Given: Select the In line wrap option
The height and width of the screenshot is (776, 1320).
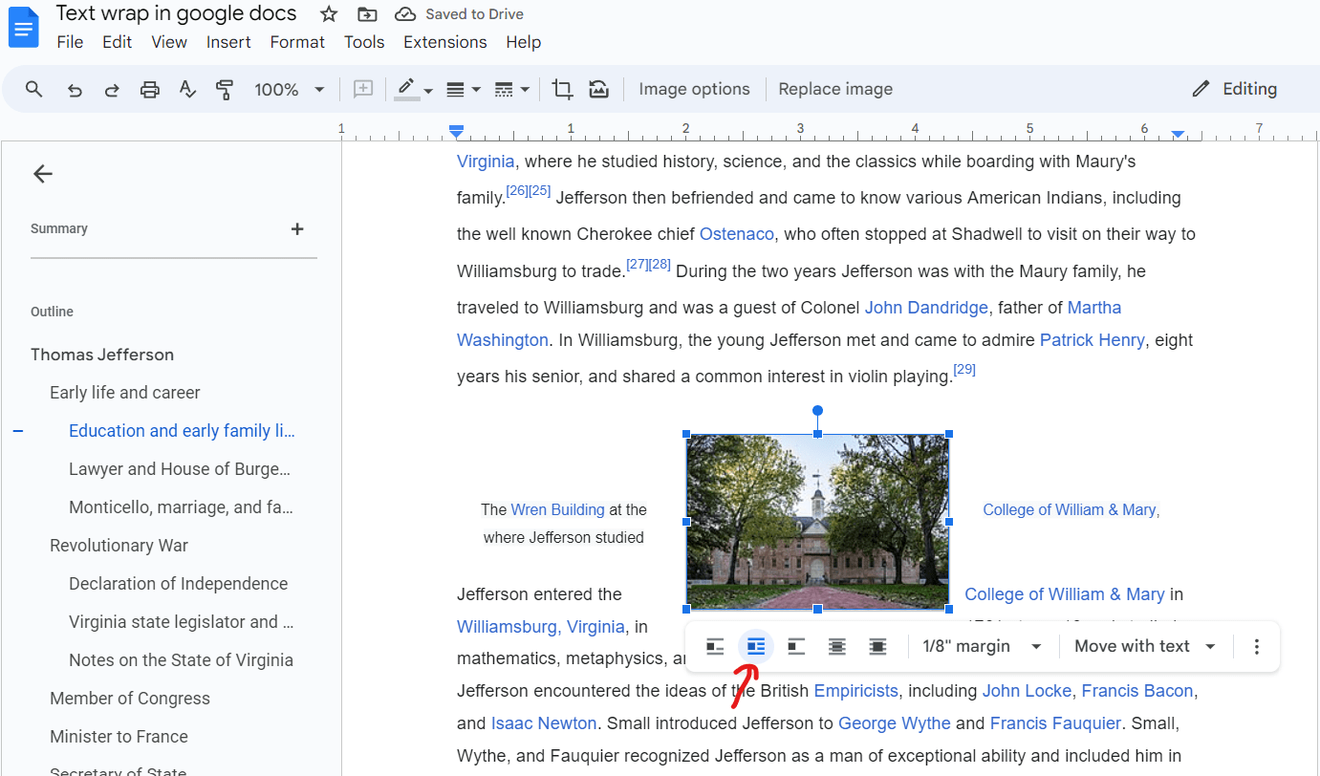Looking at the screenshot, I should 715,646.
